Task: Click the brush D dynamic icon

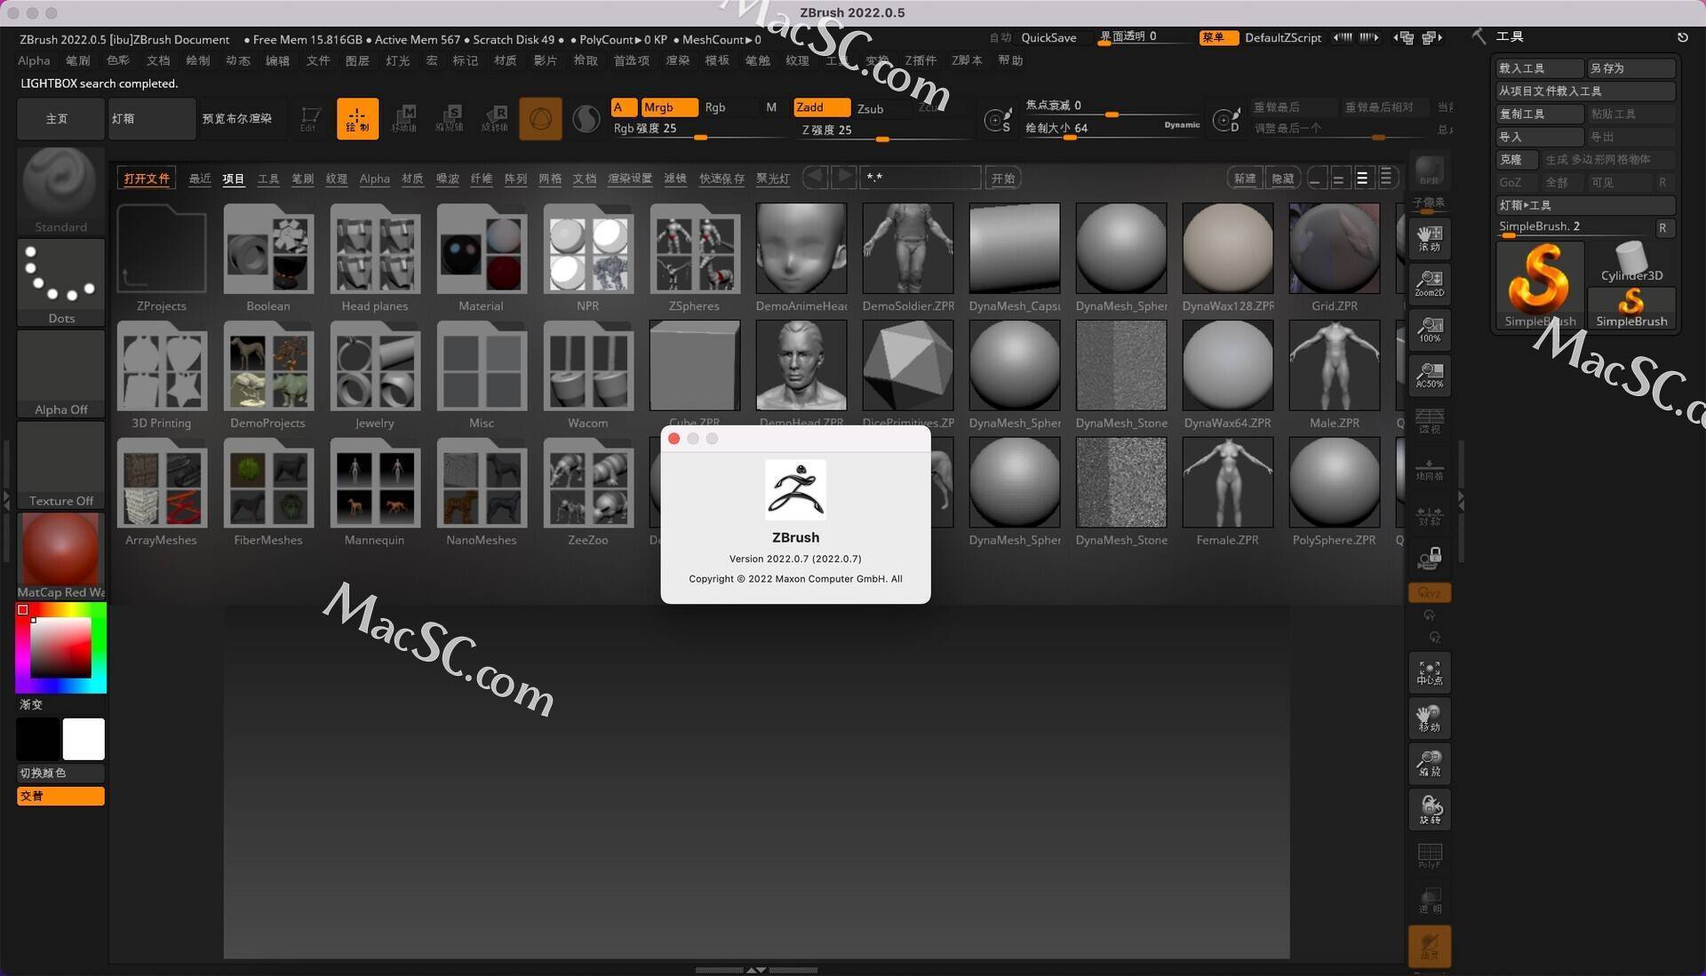Action: point(1227,120)
